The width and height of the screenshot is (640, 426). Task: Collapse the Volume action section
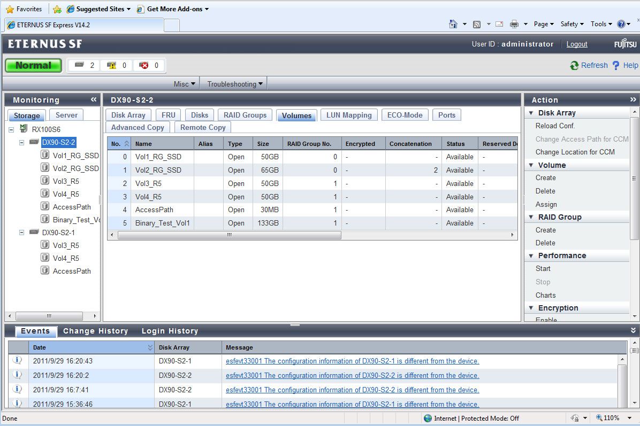[x=531, y=165]
